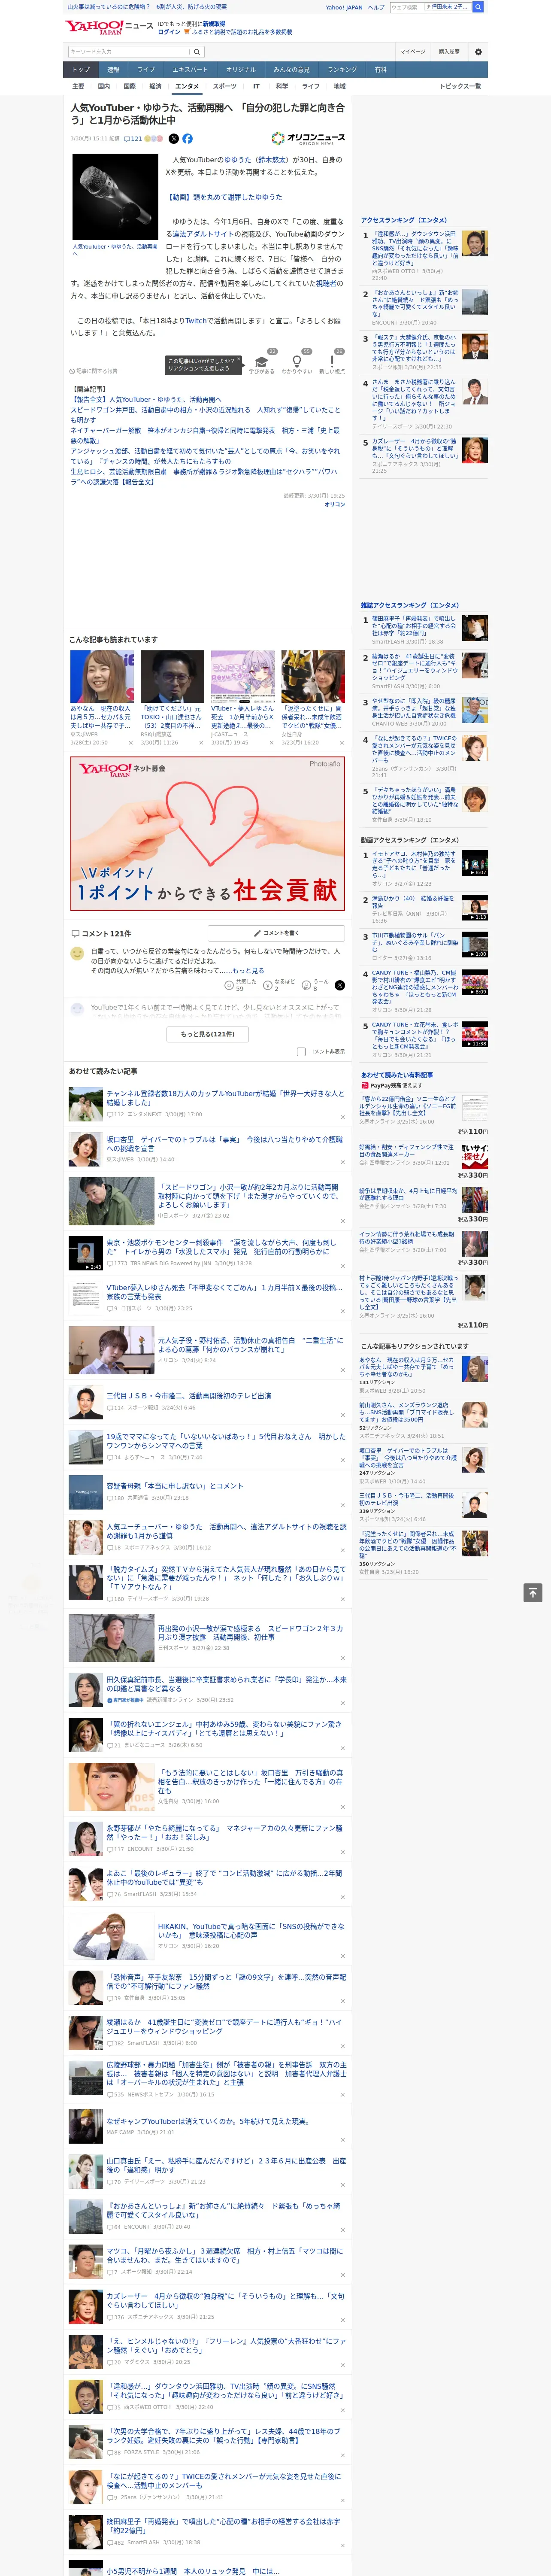Click the なるほど reaction on comment
This screenshot has width=551, height=2576.
(x=280, y=985)
